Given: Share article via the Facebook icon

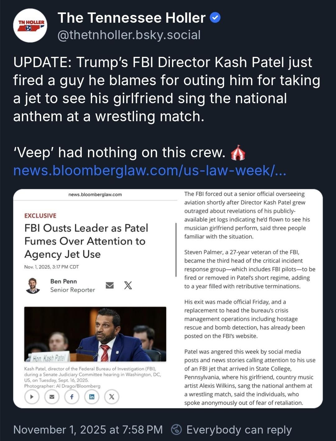Looking at the screenshot, I should (72, 397).
